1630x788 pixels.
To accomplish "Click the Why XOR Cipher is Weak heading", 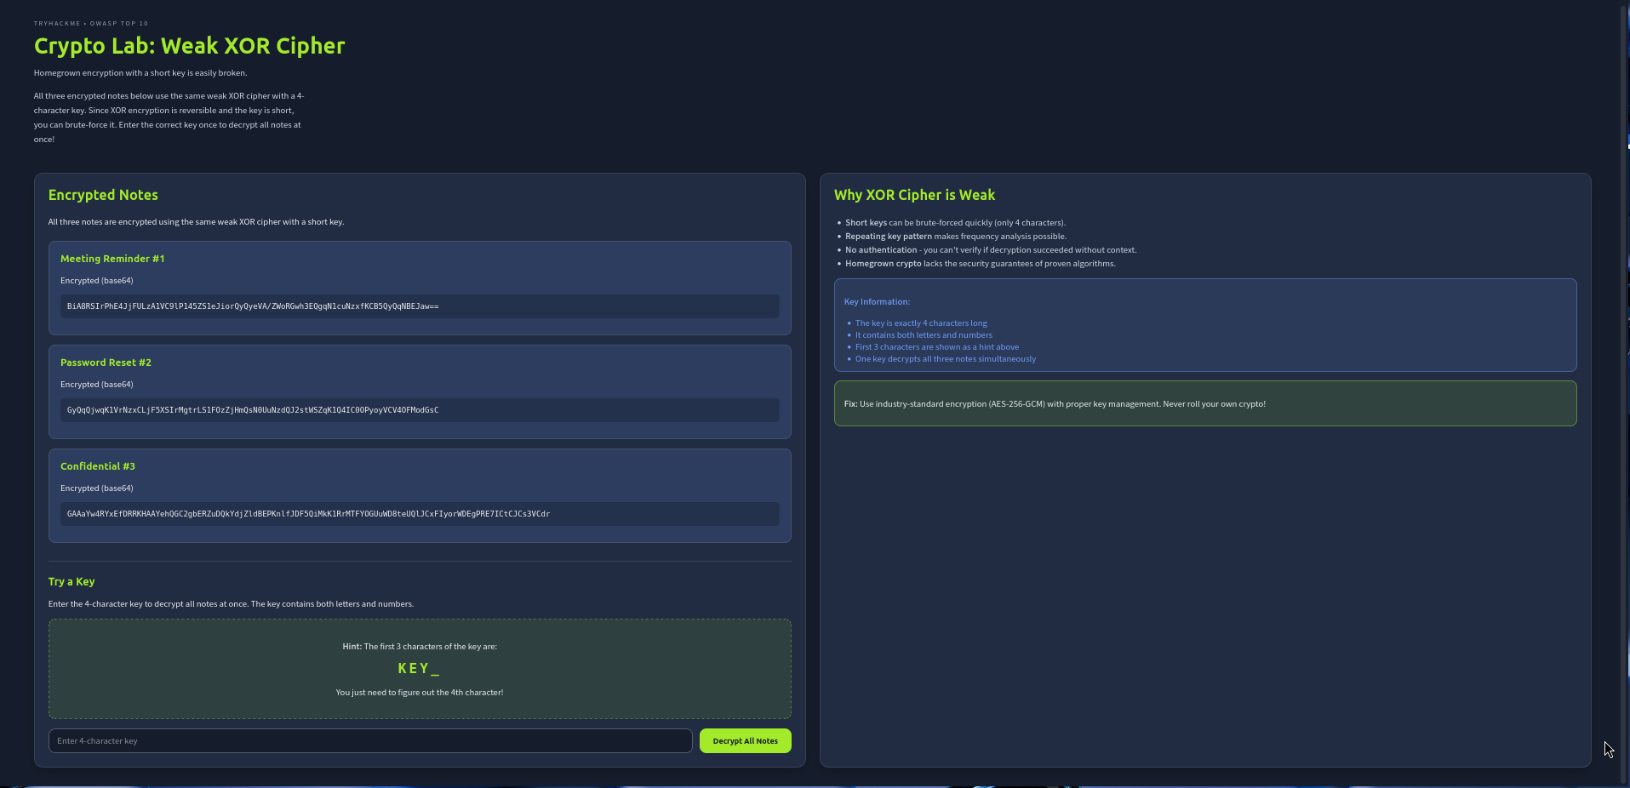I will click(914, 195).
